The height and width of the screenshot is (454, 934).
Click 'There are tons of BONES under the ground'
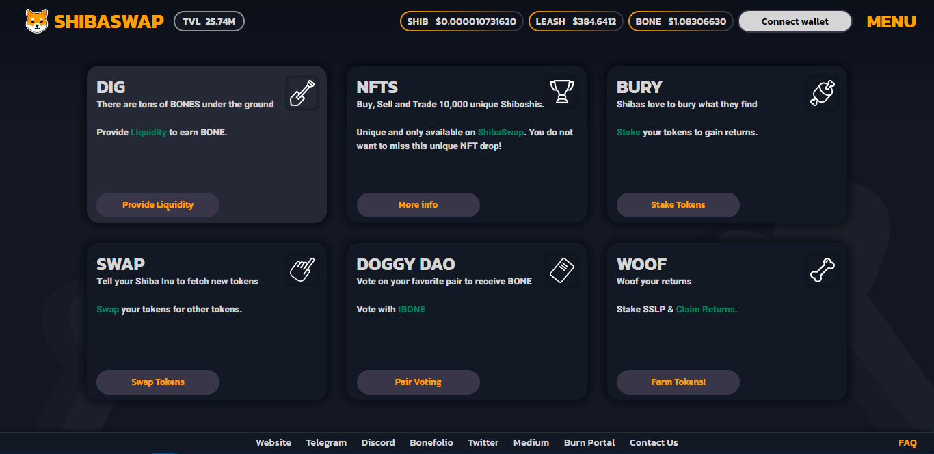[185, 104]
